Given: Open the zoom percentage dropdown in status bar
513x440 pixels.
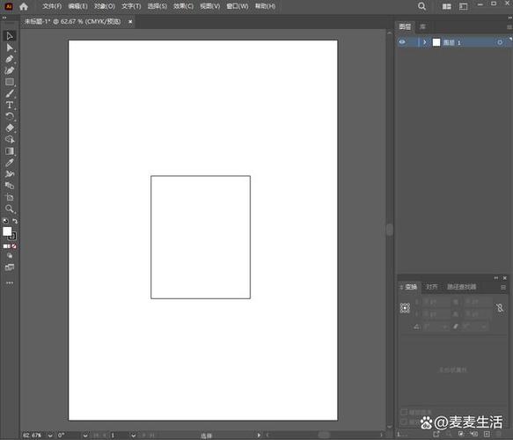Looking at the screenshot, I should point(50,436).
